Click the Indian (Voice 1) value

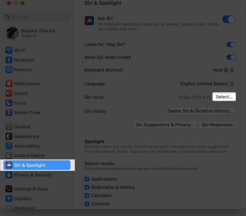pos(194,97)
